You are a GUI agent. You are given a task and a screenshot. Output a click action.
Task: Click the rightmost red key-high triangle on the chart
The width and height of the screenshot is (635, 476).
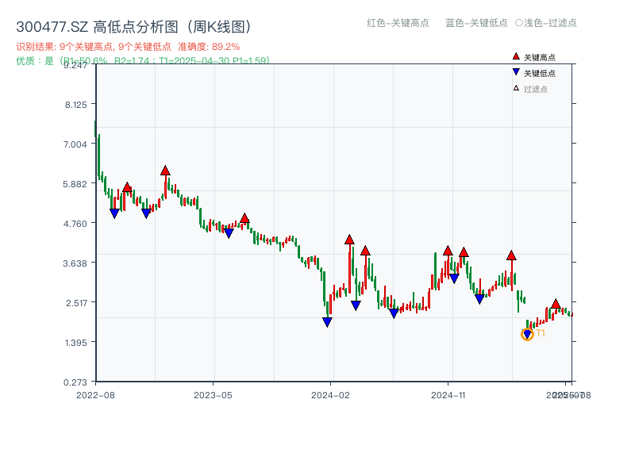click(x=556, y=304)
